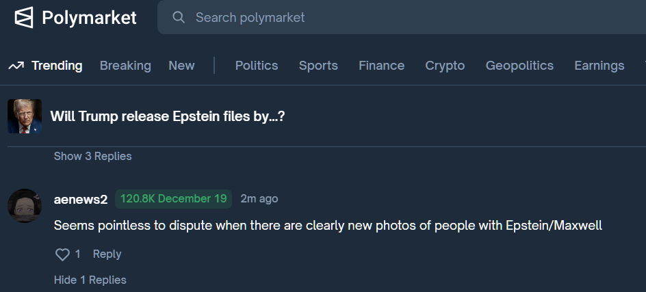Reply to the aenews2 comment

tap(107, 254)
